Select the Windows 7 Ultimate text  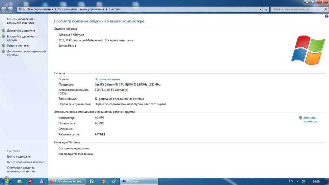tap(71, 35)
